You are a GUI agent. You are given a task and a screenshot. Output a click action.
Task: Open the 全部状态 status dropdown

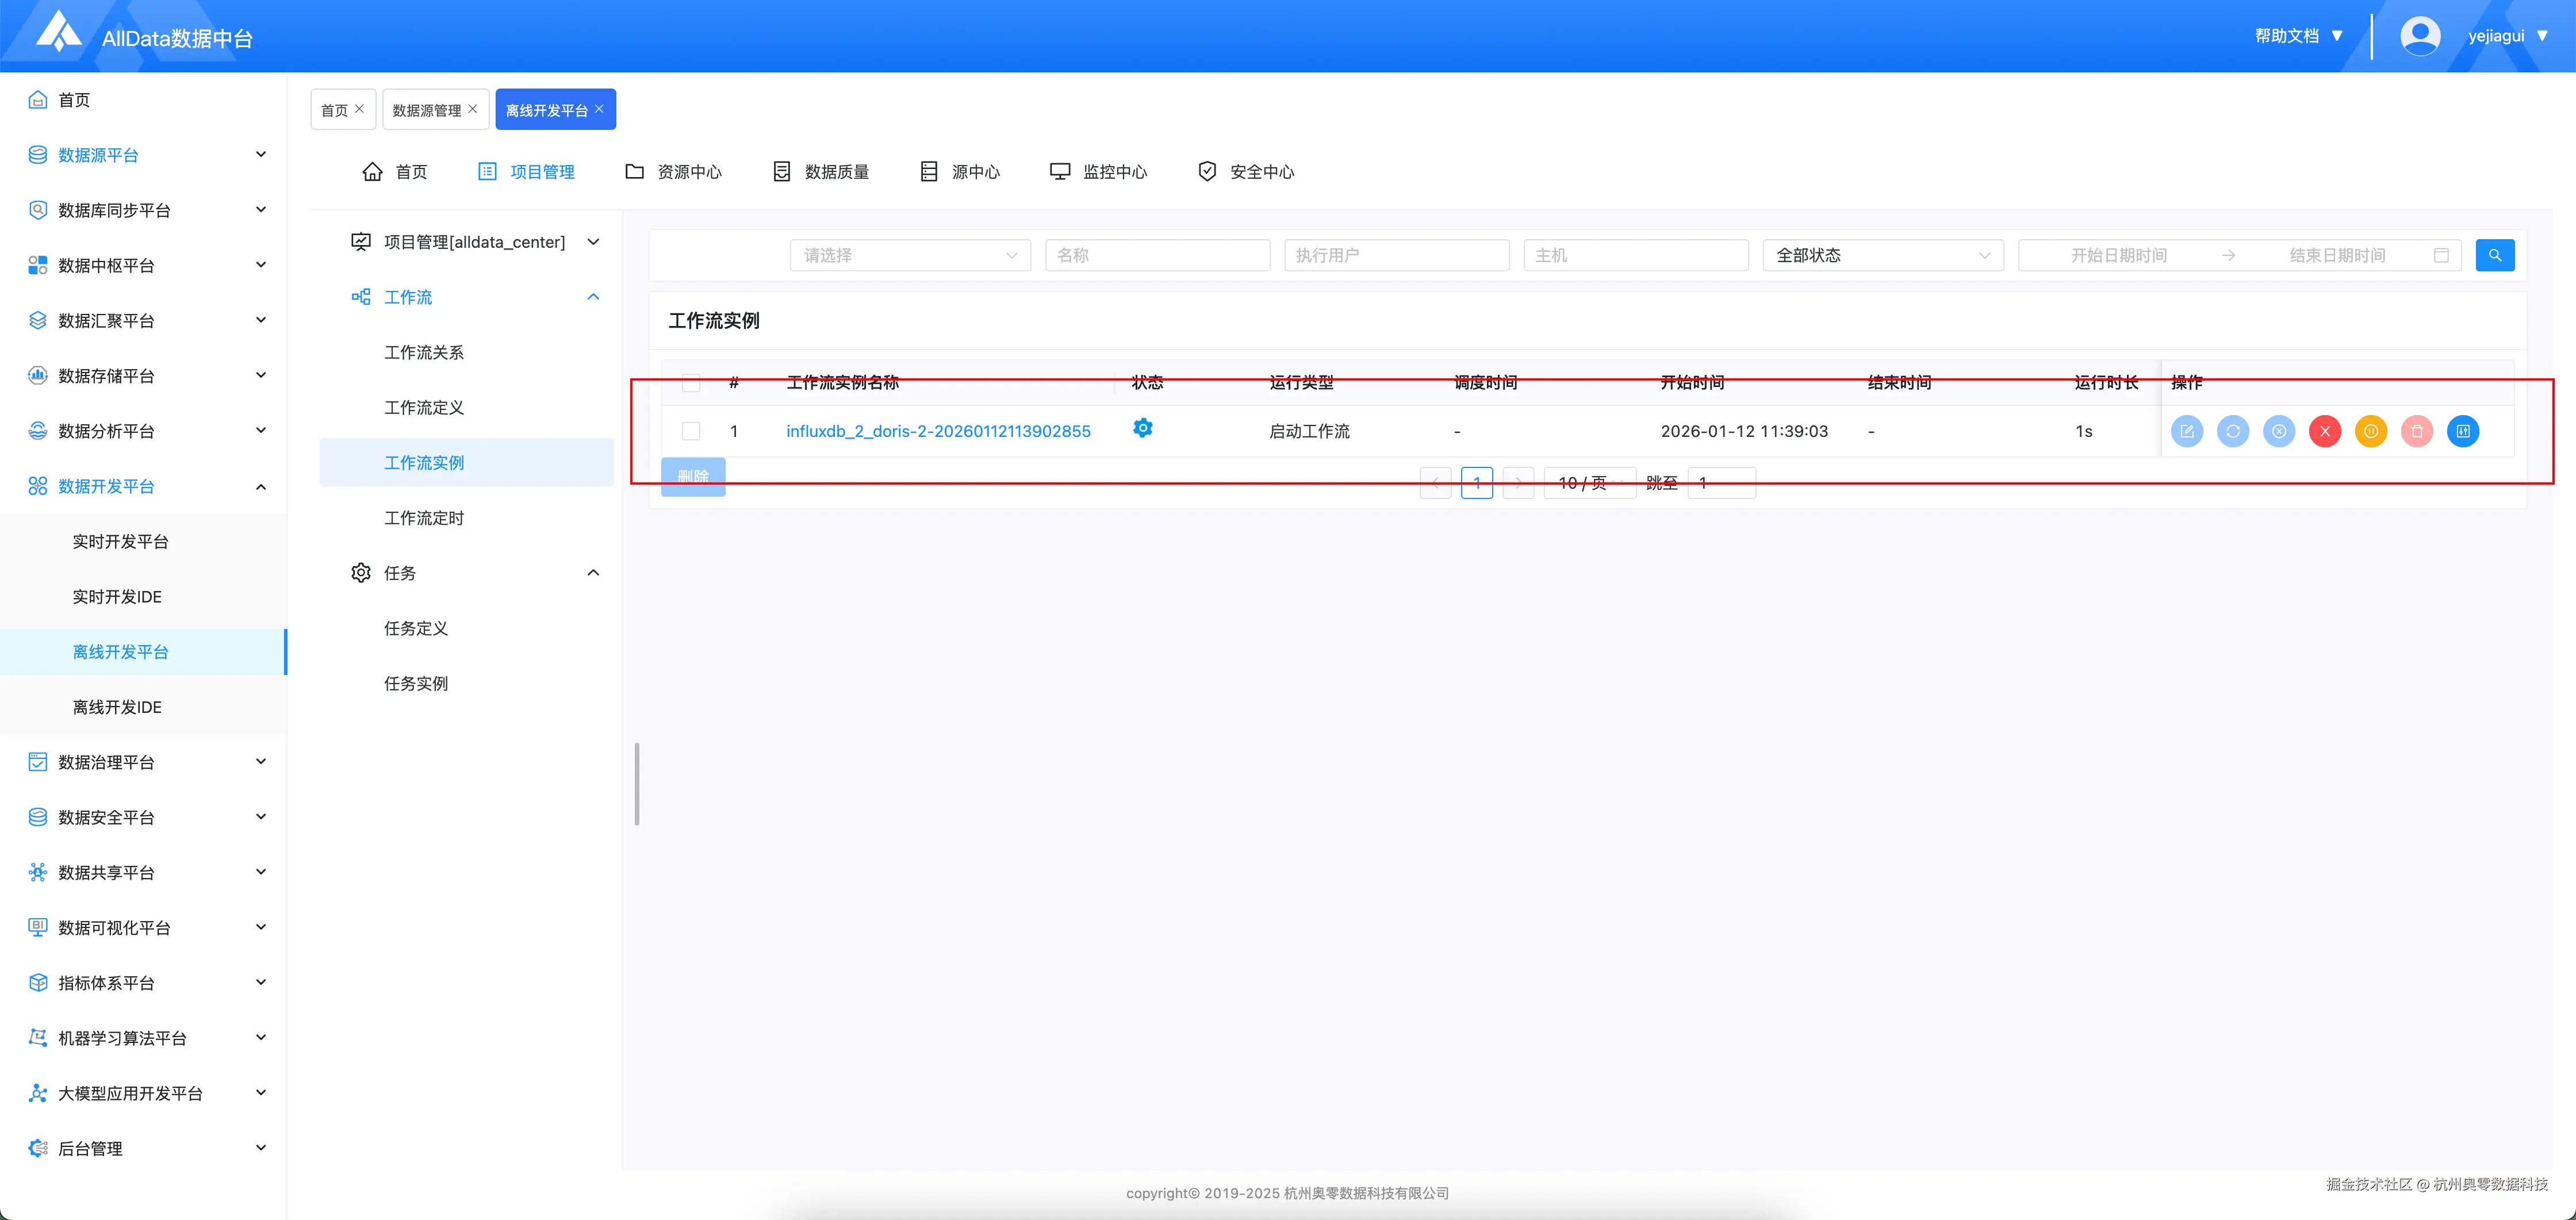click(1882, 255)
